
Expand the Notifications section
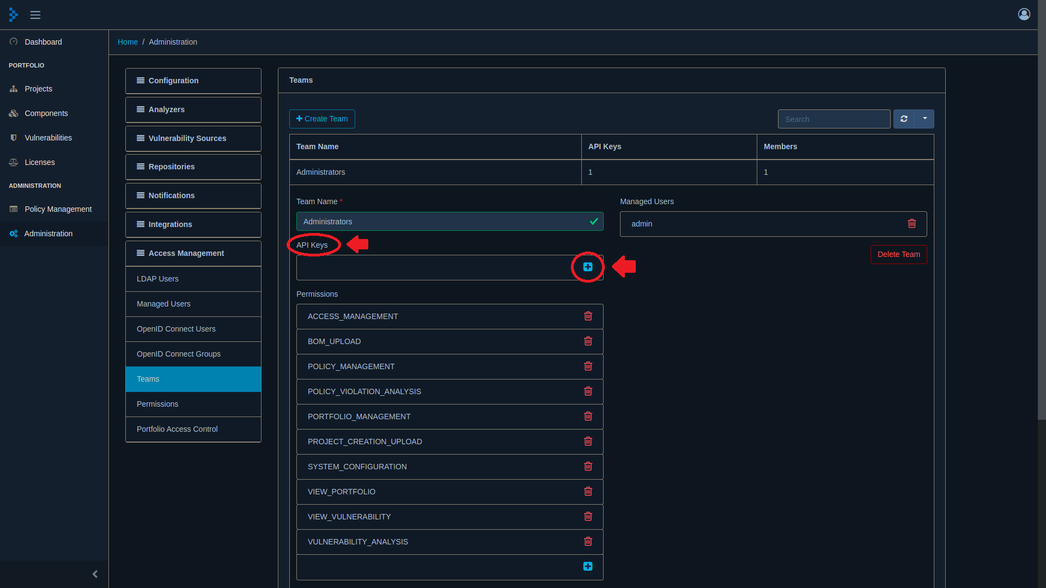coord(193,195)
